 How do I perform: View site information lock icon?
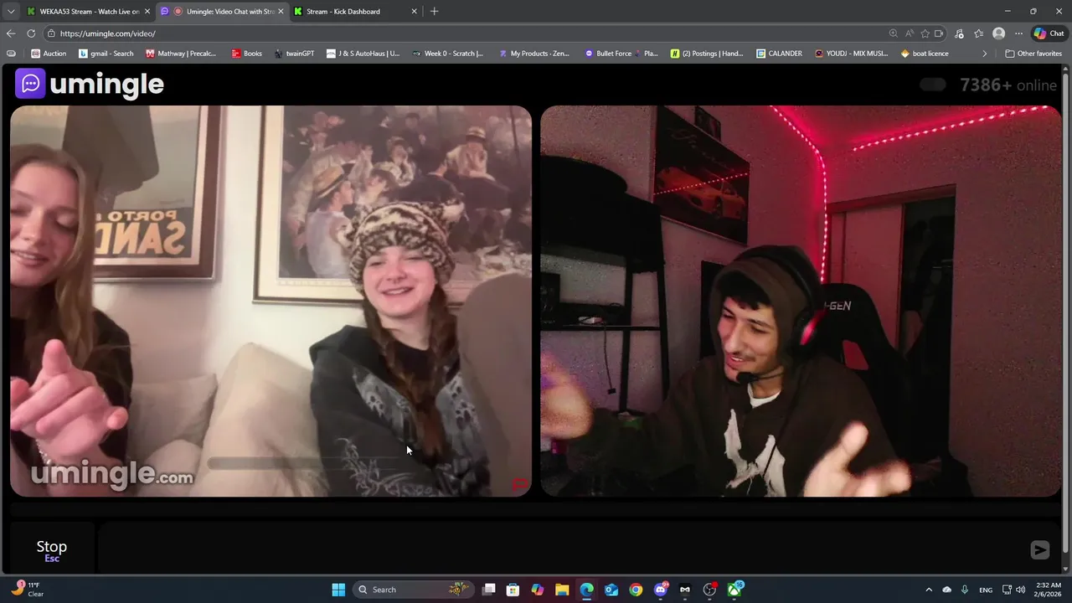51,33
